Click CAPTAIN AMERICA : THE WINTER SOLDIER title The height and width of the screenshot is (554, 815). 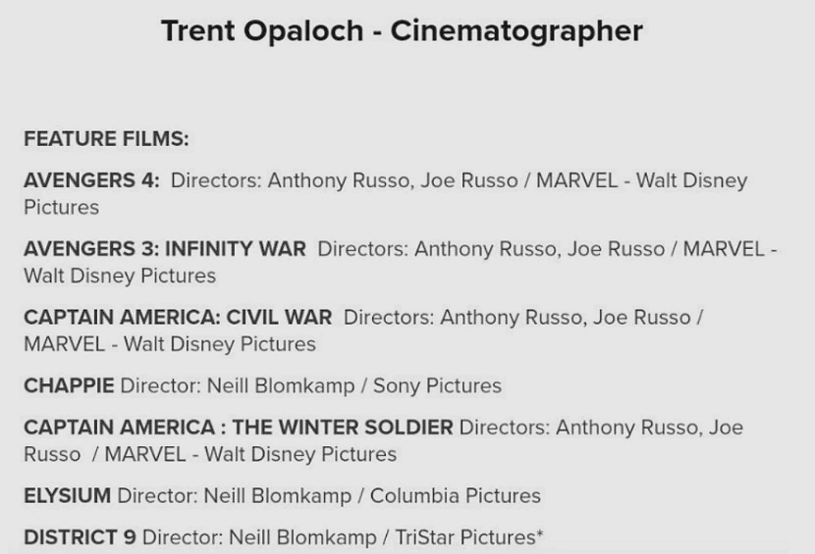(239, 428)
